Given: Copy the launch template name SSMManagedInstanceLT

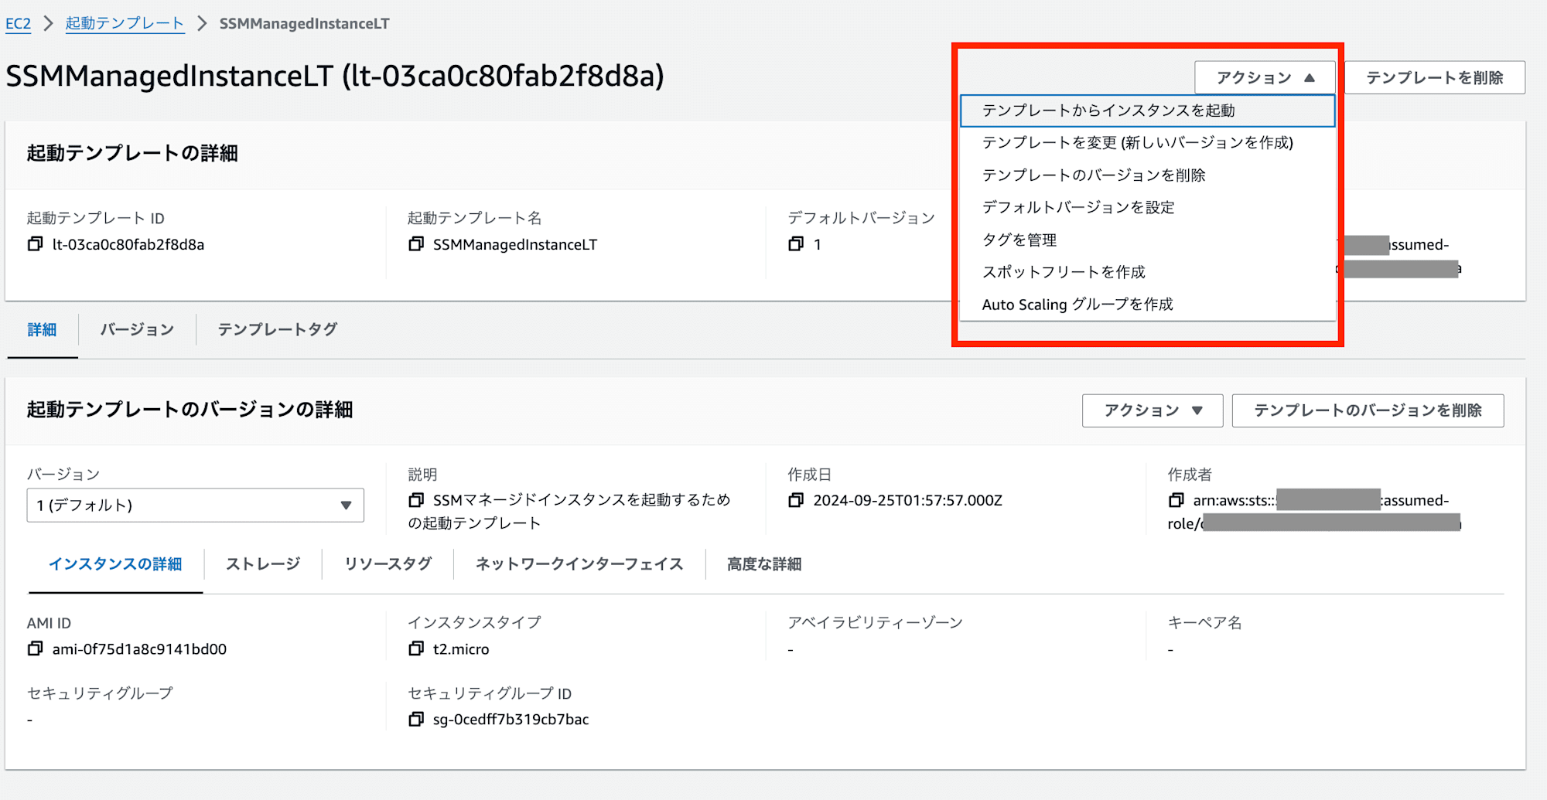Looking at the screenshot, I should 416,244.
